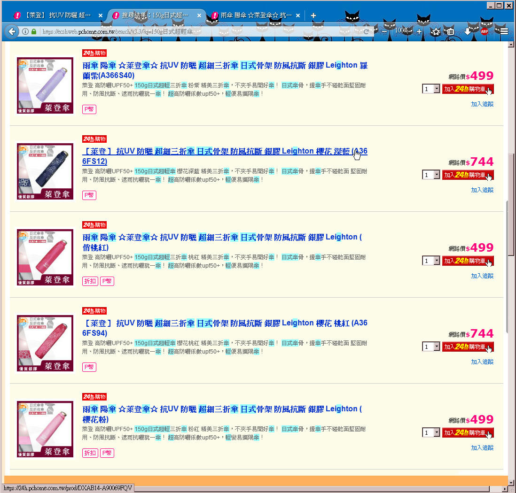The width and height of the screenshot is (516, 493).
Task: Click 加入追蹤 for 櫻花粉 umbrella
Action: (482, 447)
